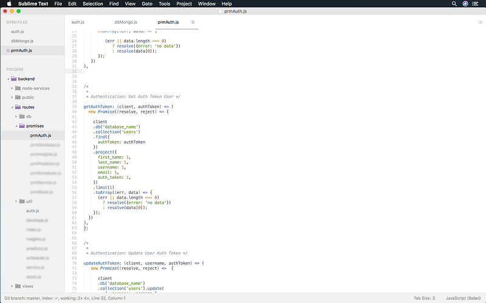Screen dimensions: 486x303
Task: Open Notification Center list icon
Action: pyautogui.click(x=475, y=4)
